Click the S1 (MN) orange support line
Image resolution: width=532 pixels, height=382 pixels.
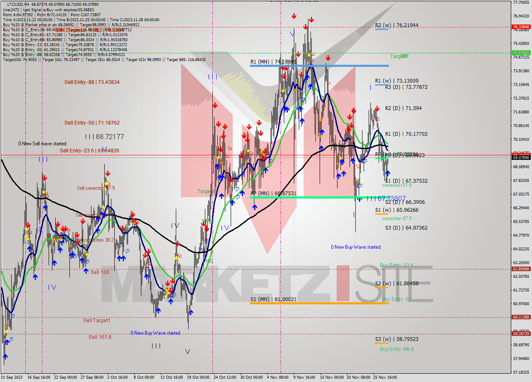tap(319, 303)
